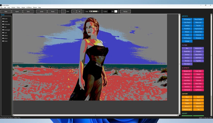Open the Help menu

[39, 7]
